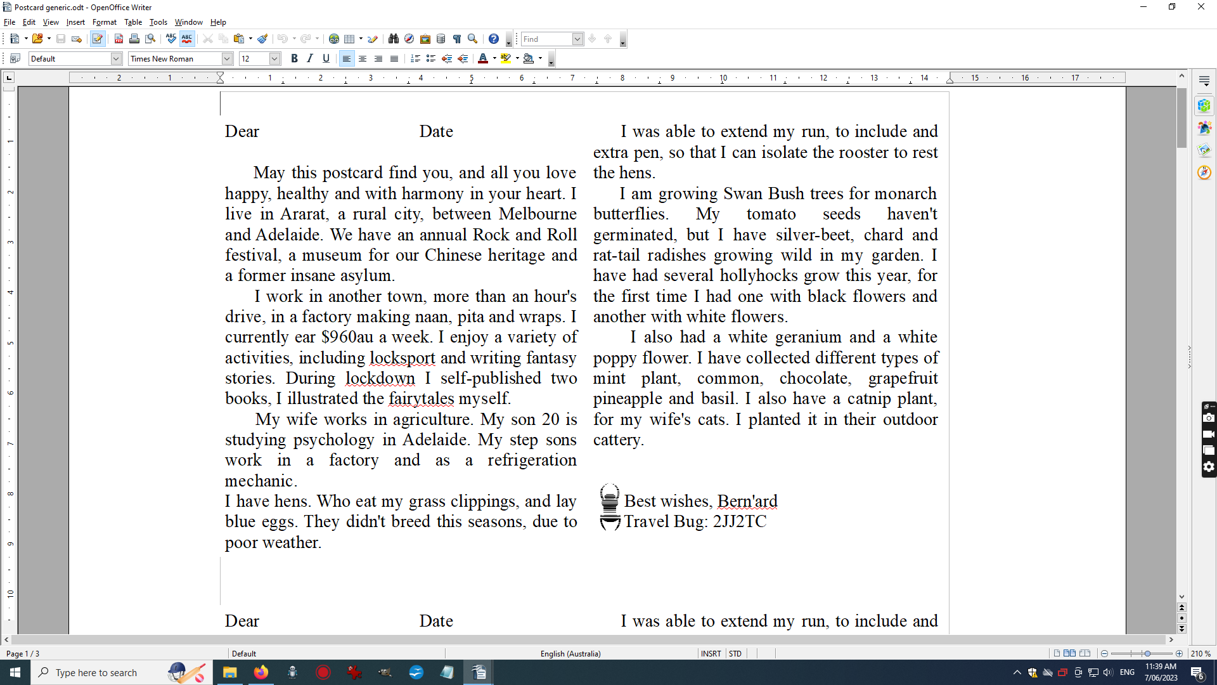Justify the text
Viewport: 1217px width, 685px height.
pos(394,58)
